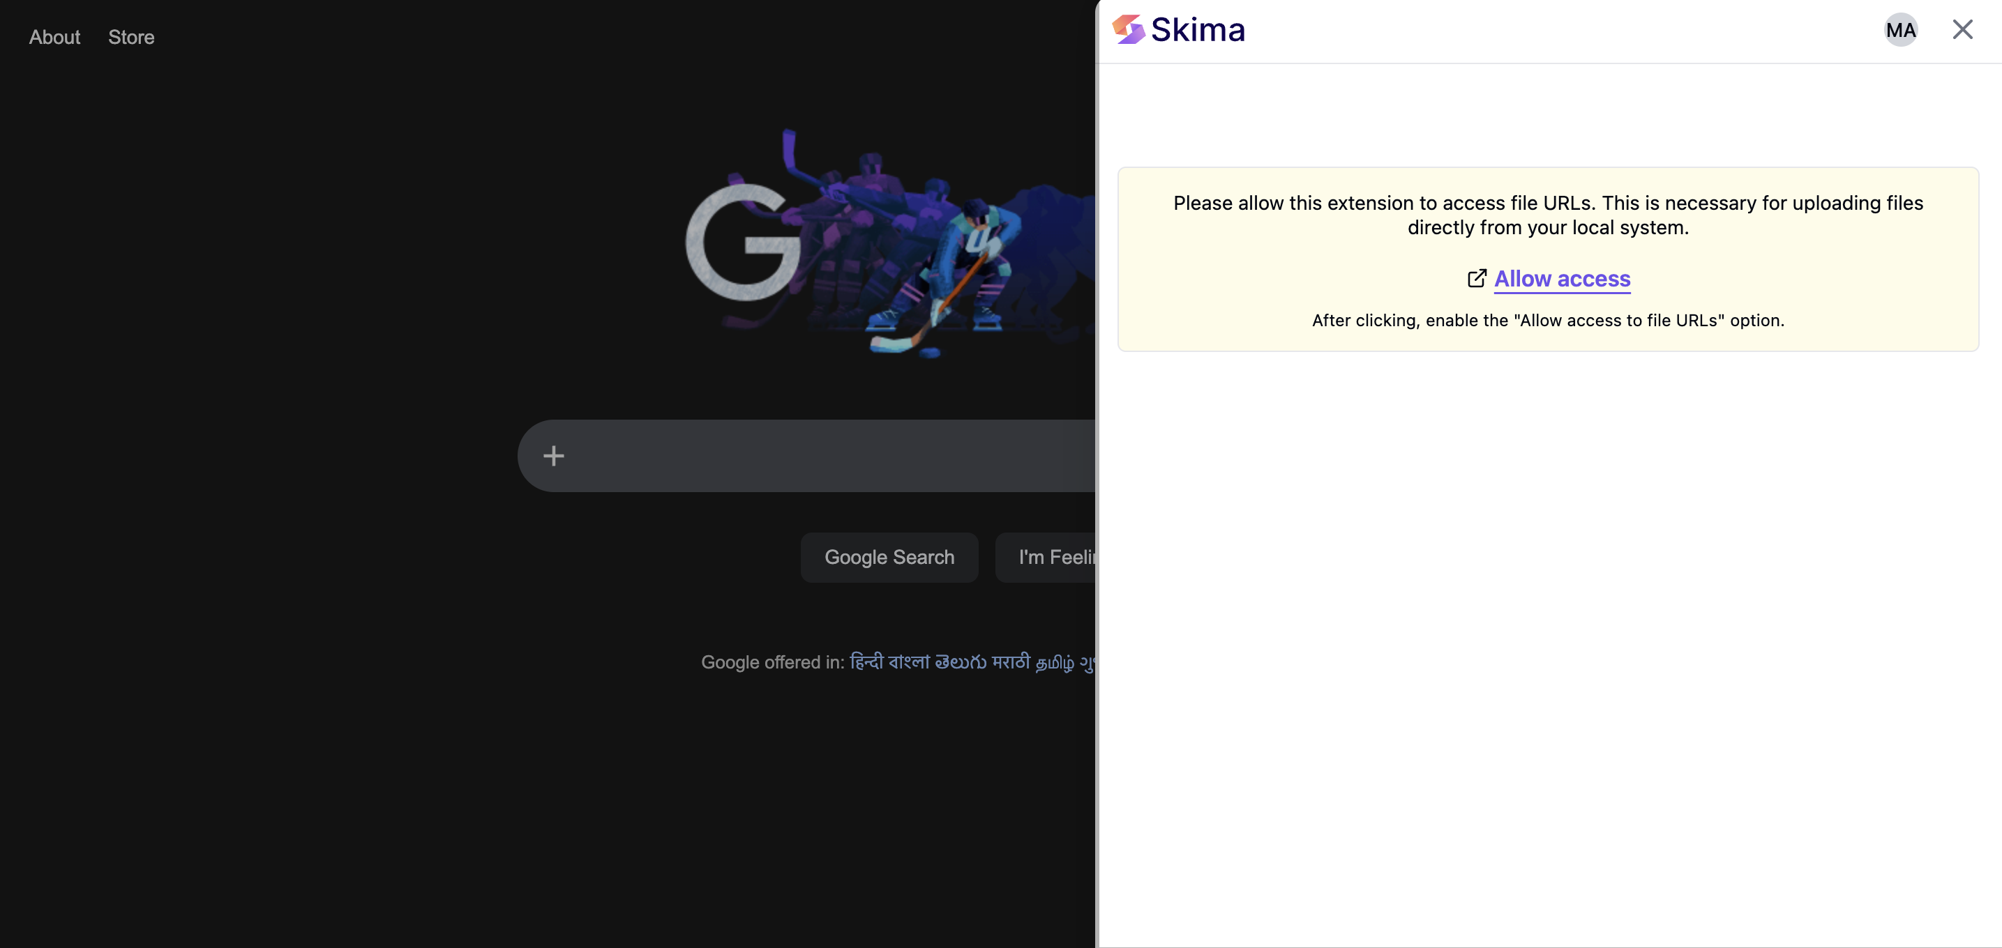The height and width of the screenshot is (948, 2002).
Task: Switch Google to తెలుగు language
Action: [x=960, y=662]
